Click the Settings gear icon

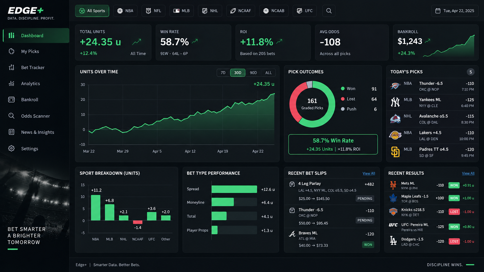click(11, 148)
